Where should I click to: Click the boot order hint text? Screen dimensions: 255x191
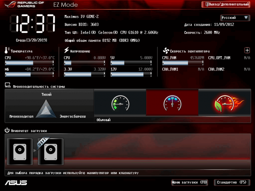73,173
